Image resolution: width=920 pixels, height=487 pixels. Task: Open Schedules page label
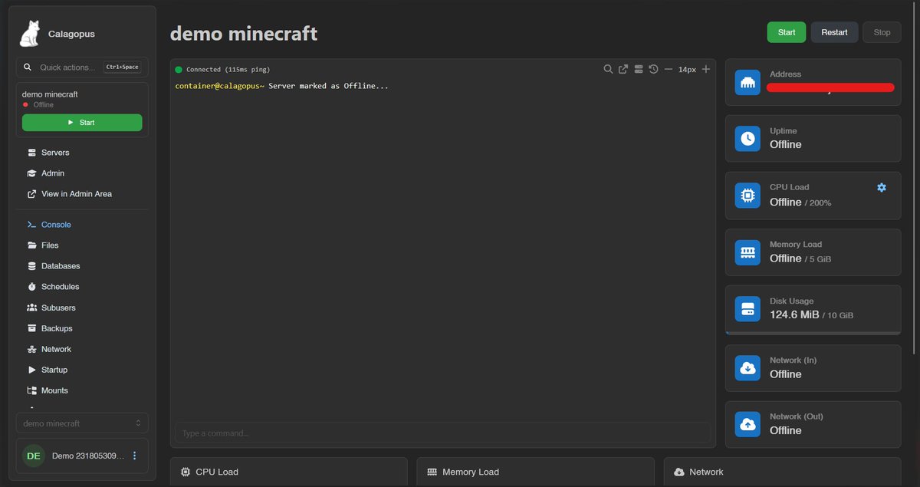coord(60,287)
